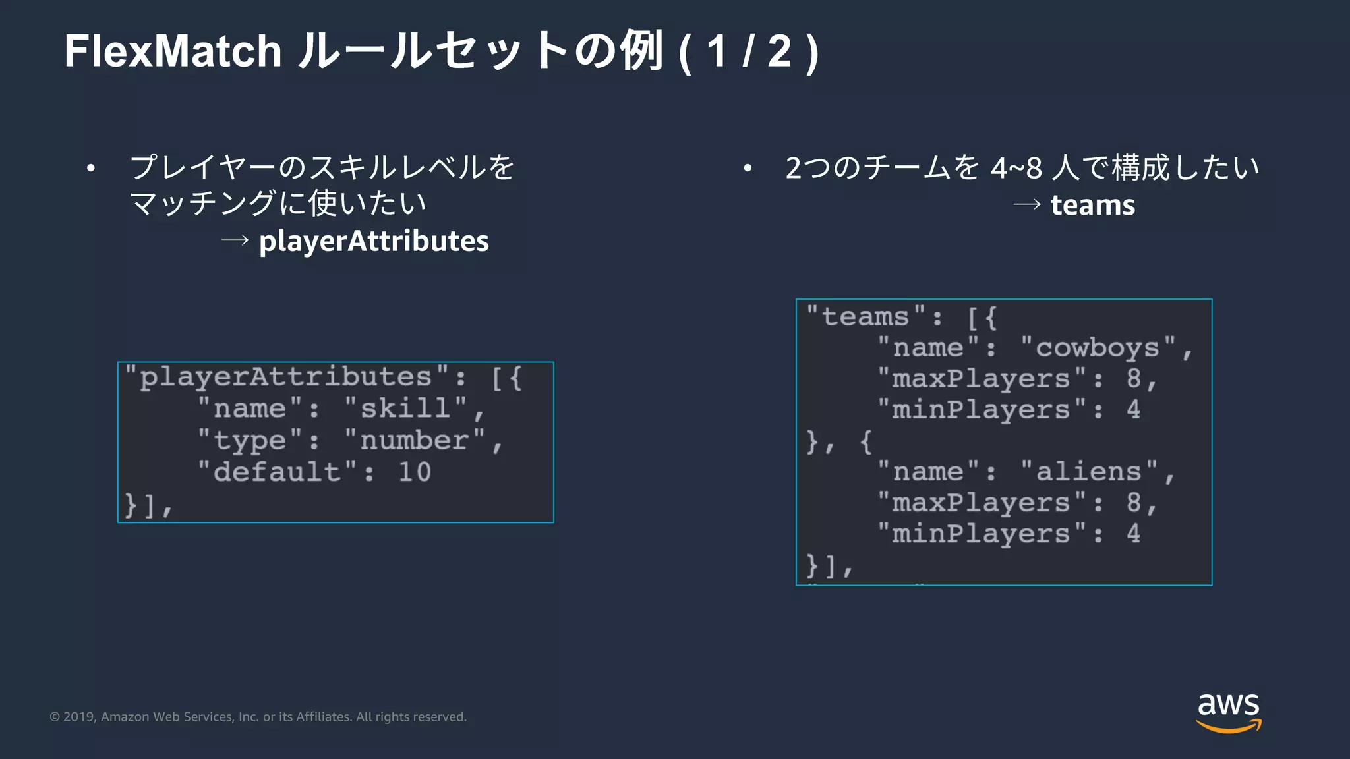Click the bold 'playerAttributes' heading
The width and height of the screenshot is (1350, 759).
pos(374,241)
